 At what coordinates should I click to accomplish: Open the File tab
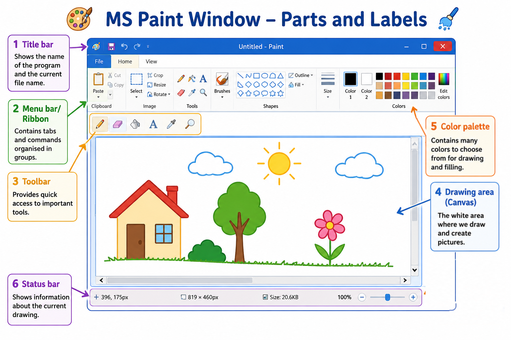tap(99, 61)
